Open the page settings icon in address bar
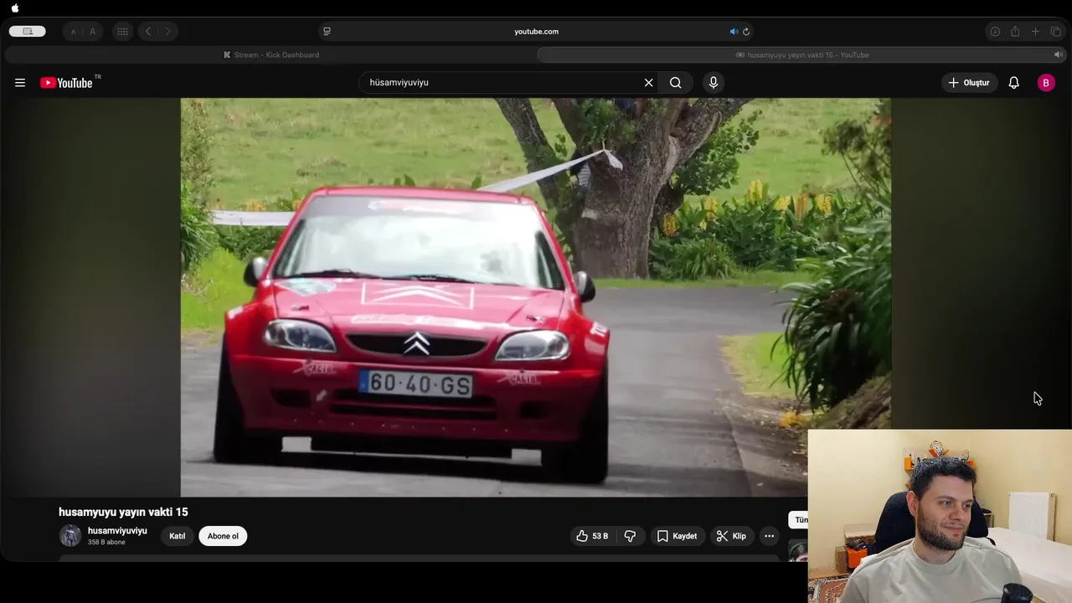The width and height of the screenshot is (1072, 603). point(327,32)
